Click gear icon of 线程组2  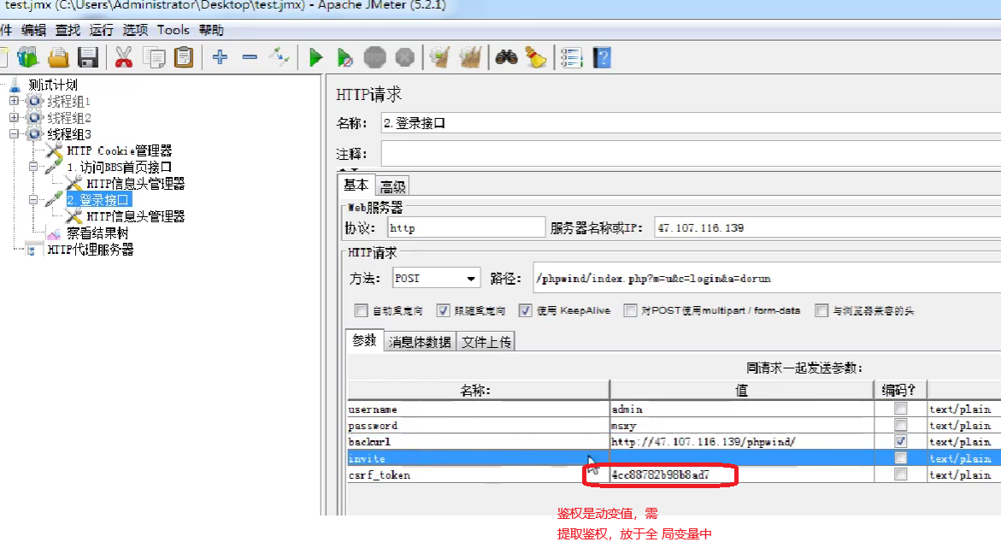tap(34, 118)
